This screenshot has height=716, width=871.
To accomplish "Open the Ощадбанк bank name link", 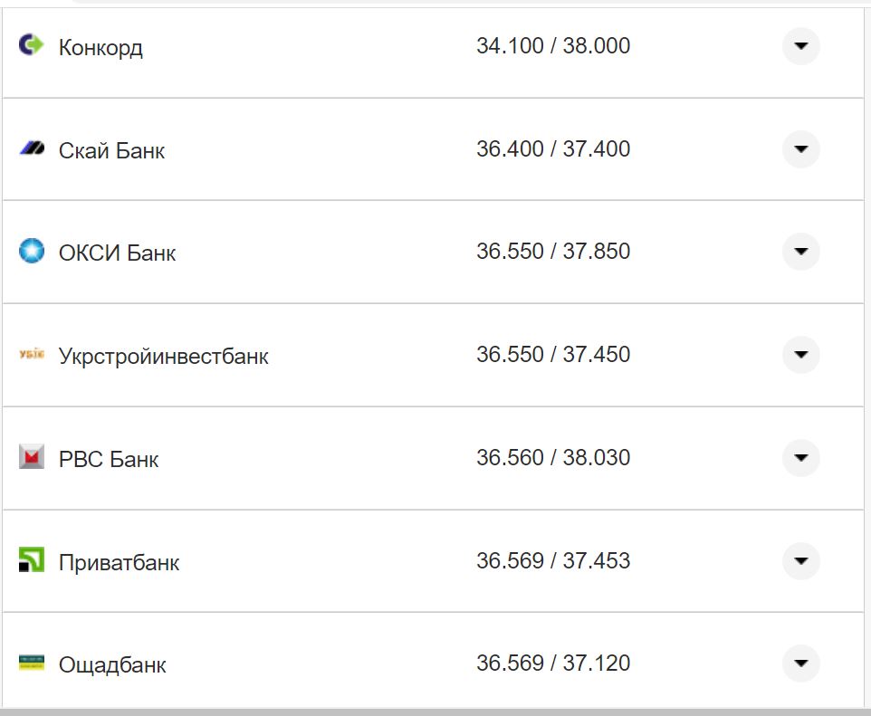I will pyautogui.click(x=112, y=664).
